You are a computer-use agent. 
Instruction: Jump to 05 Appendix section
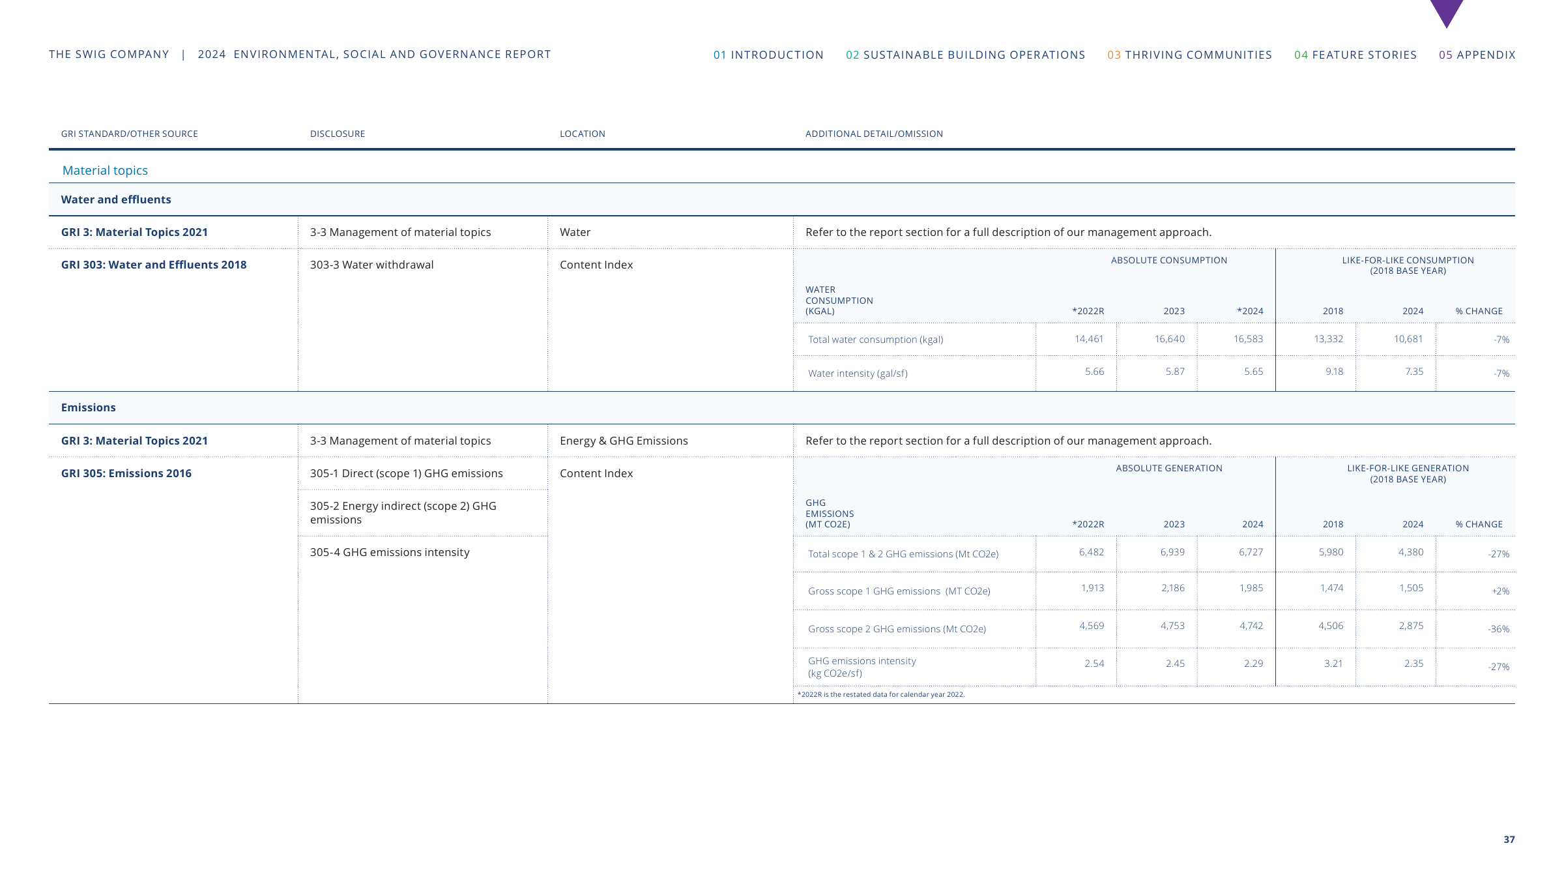1477,55
